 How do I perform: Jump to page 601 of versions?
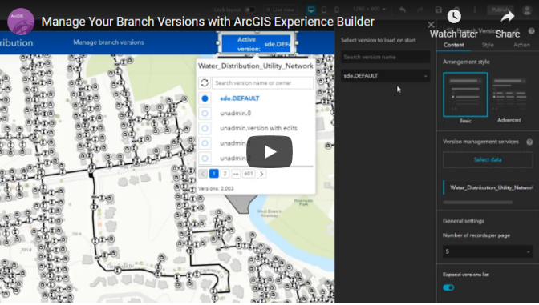click(x=249, y=174)
